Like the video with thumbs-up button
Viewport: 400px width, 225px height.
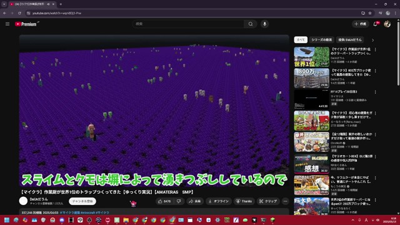coord(164,201)
